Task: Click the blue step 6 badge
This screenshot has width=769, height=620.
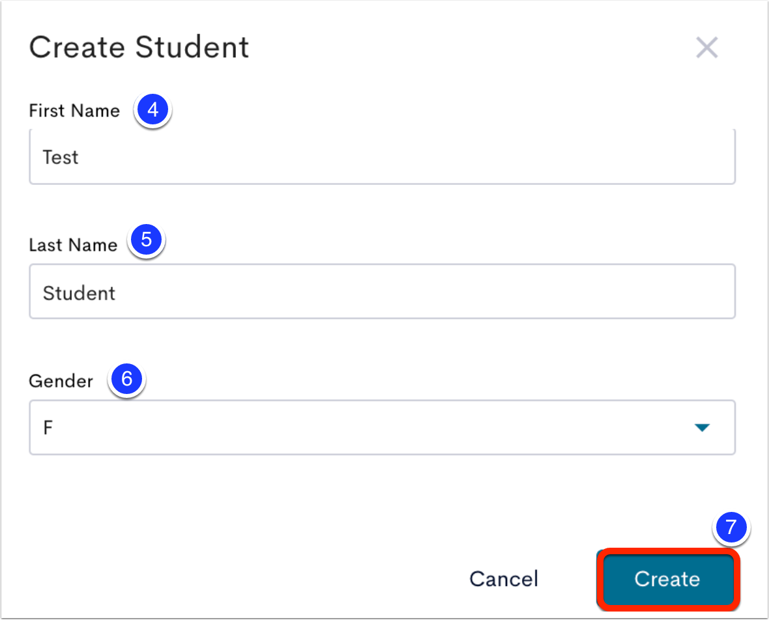Action: (x=126, y=379)
